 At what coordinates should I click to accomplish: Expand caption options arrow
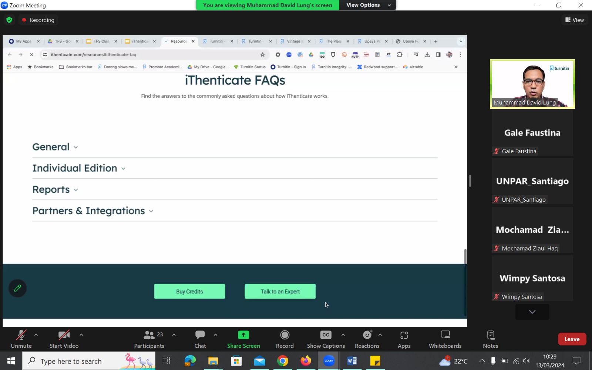[343, 335]
